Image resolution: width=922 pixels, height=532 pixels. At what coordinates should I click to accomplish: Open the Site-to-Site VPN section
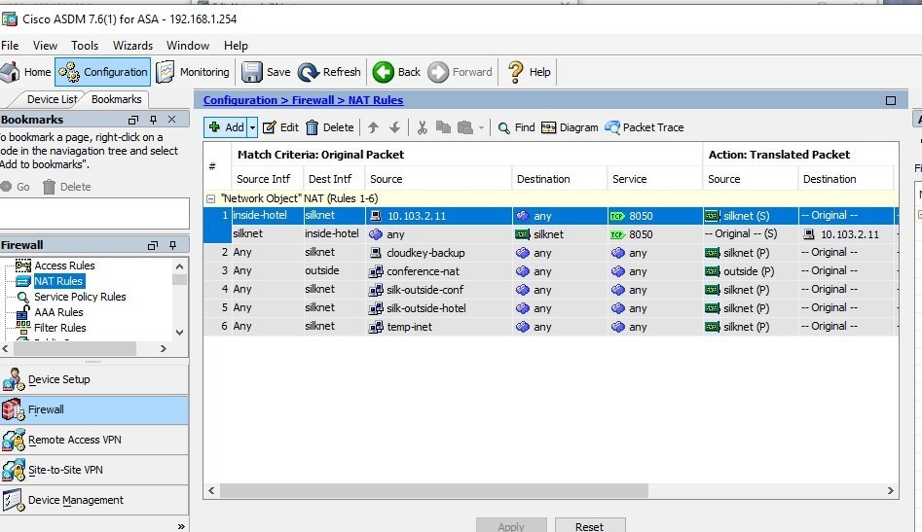click(64, 470)
